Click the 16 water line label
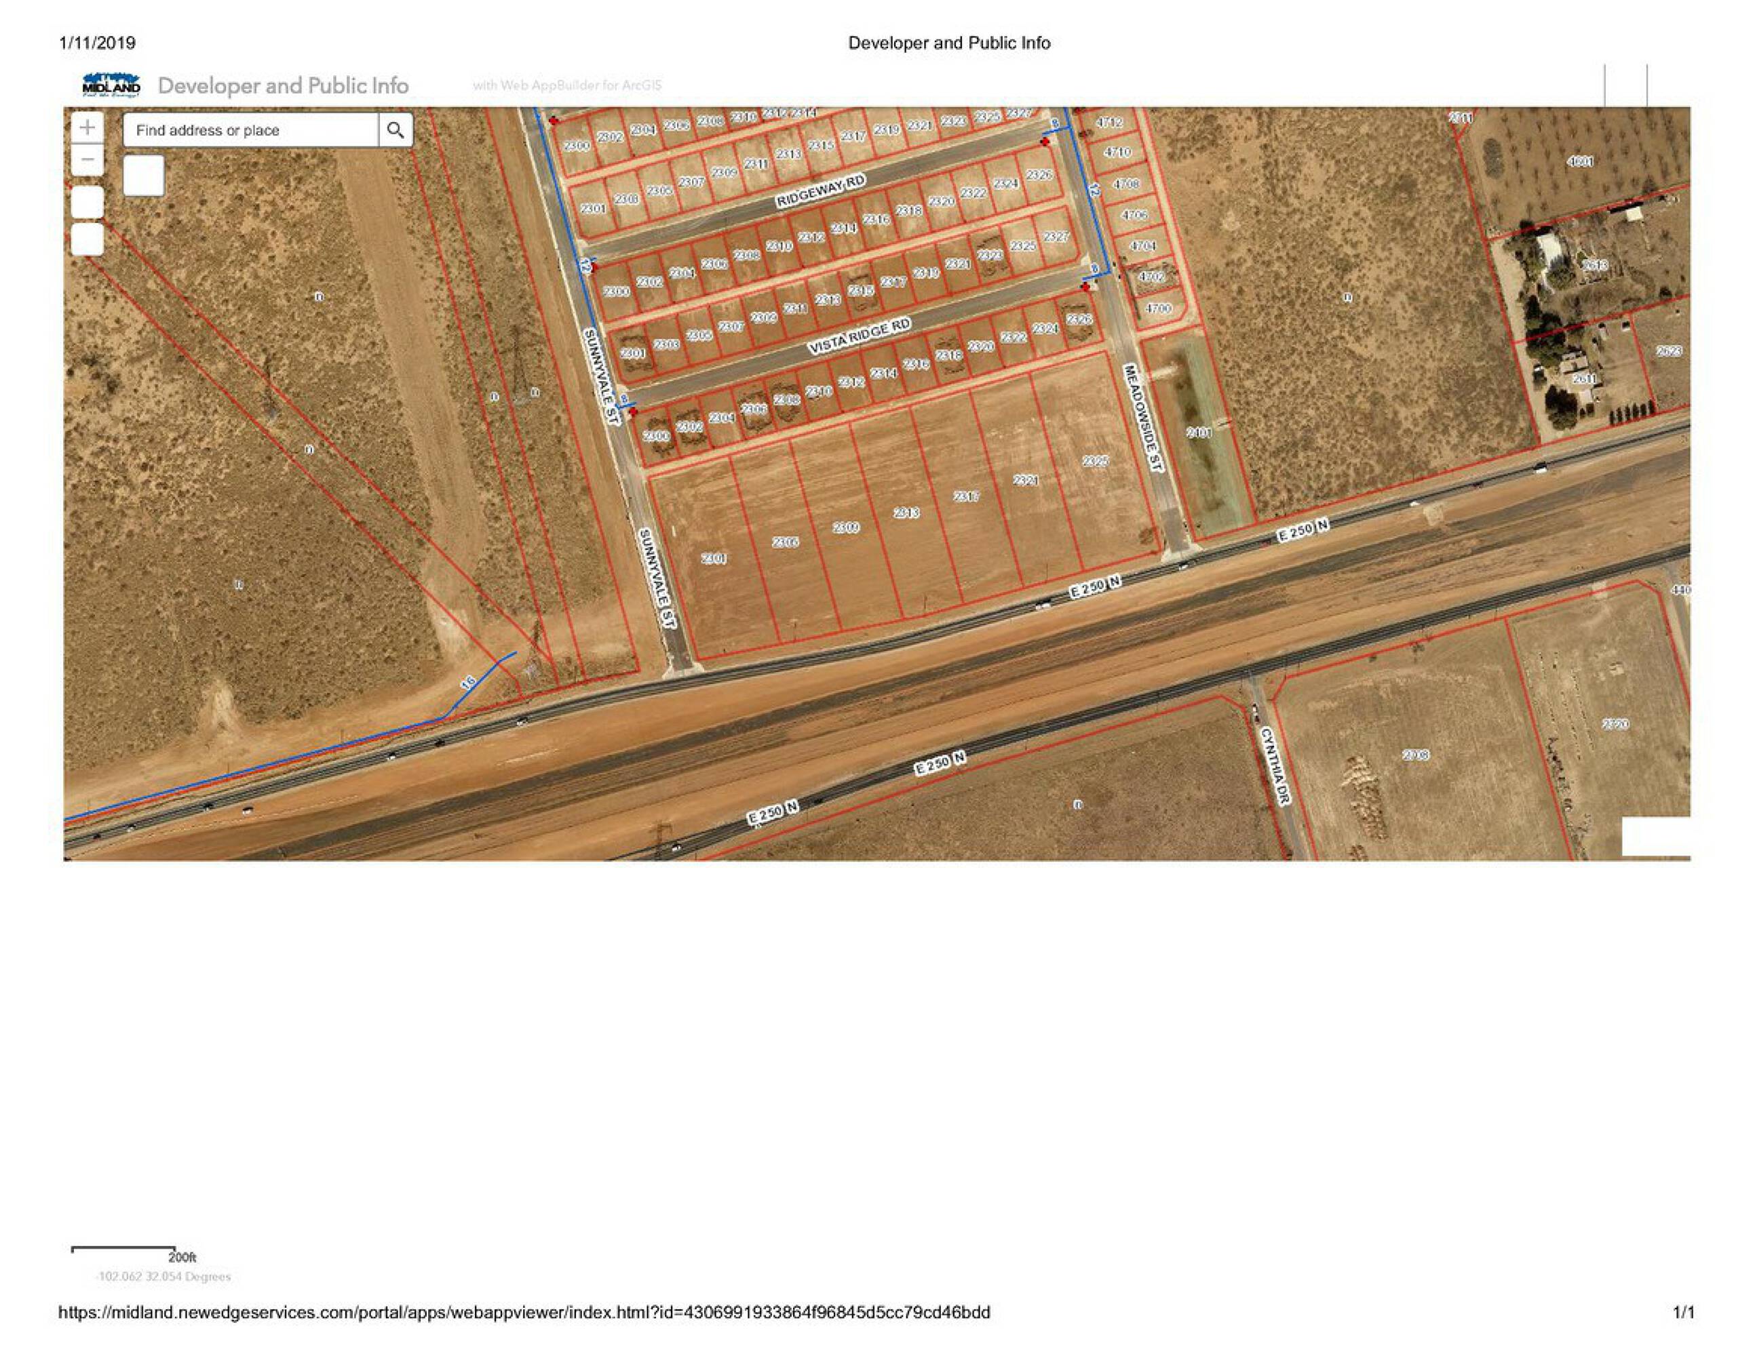This screenshot has height=1356, width=1755. click(x=469, y=682)
